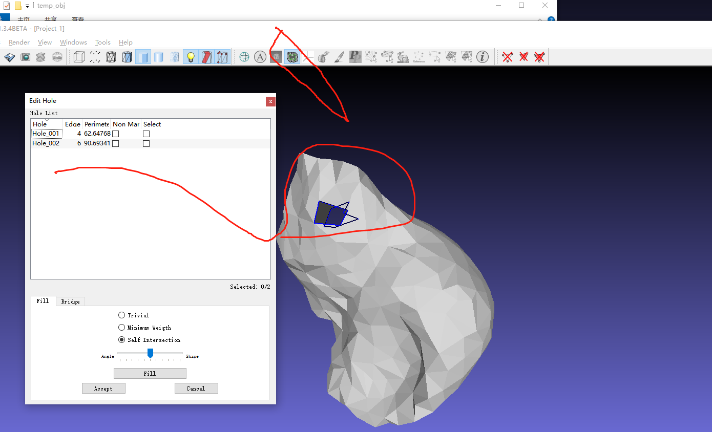This screenshot has height=432, width=712.
Task: Check the Non Manifold box for Hole_001
Action: tap(115, 133)
